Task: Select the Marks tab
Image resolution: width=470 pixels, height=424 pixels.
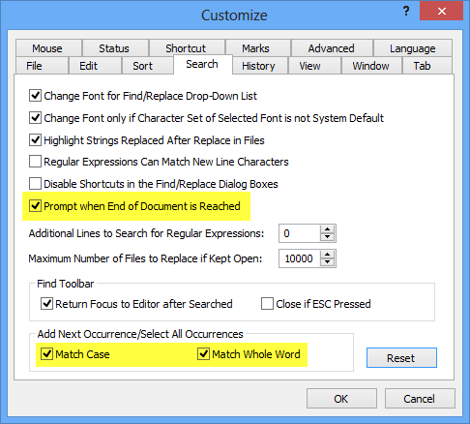Action: coord(256,48)
